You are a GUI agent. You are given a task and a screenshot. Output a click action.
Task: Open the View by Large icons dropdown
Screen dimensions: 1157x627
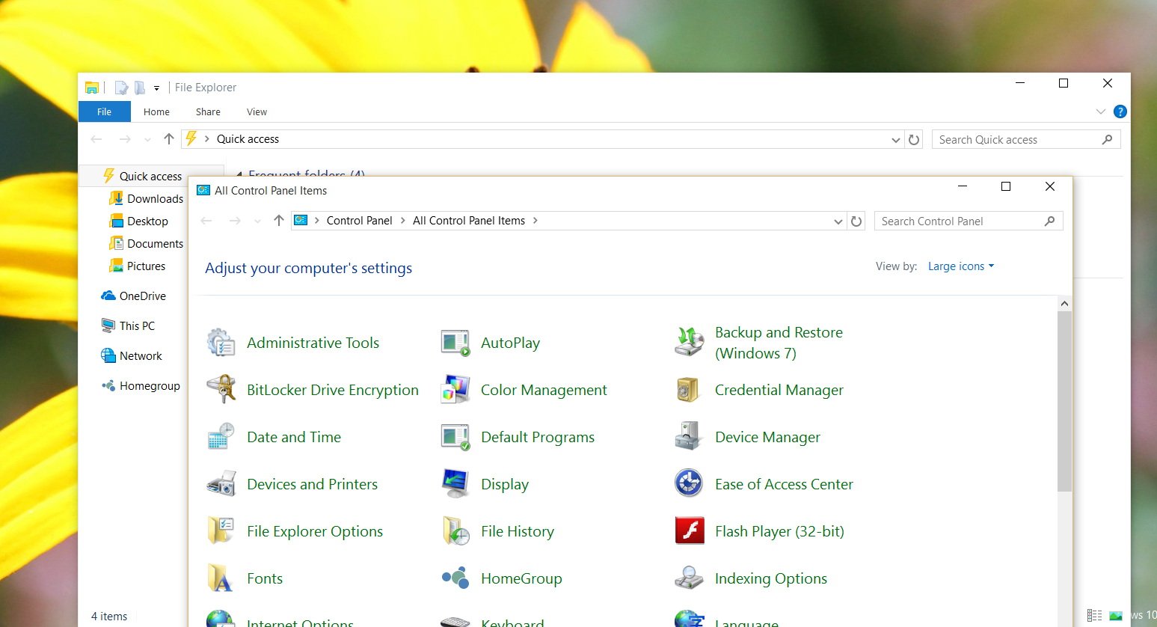click(x=961, y=266)
